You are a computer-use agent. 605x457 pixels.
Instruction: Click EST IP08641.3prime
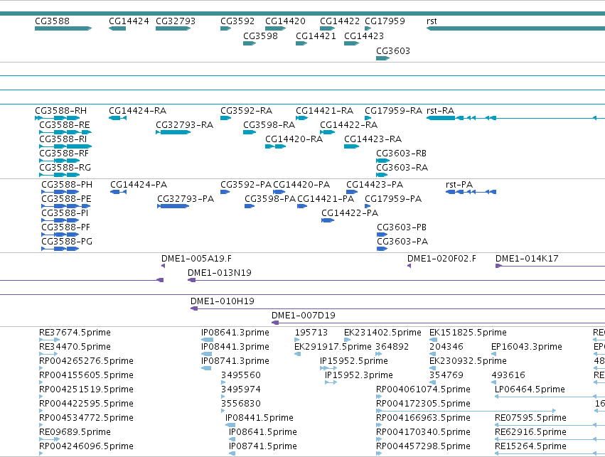coord(235,333)
